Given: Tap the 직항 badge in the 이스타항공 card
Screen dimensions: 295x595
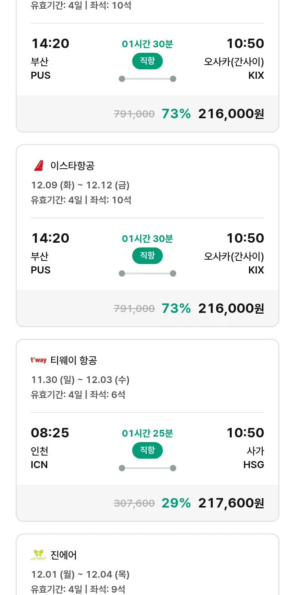Looking at the screenshot, I should point(147,256).
